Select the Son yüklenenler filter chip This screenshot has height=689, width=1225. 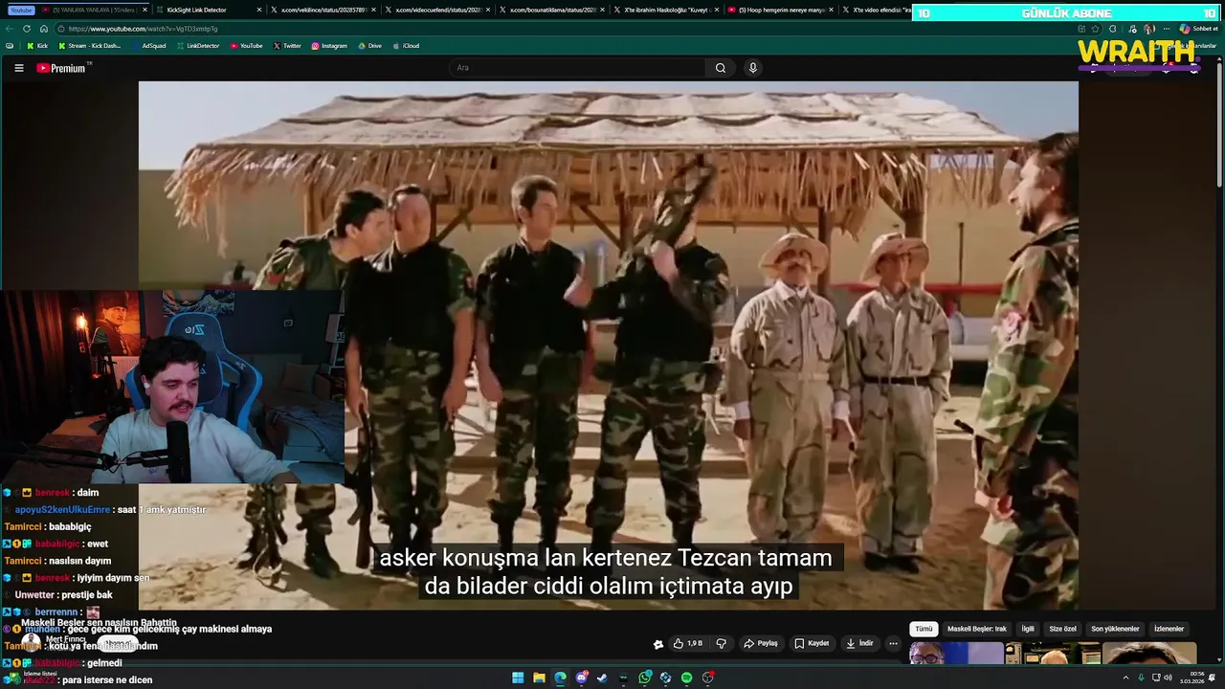coord(1115,629)
